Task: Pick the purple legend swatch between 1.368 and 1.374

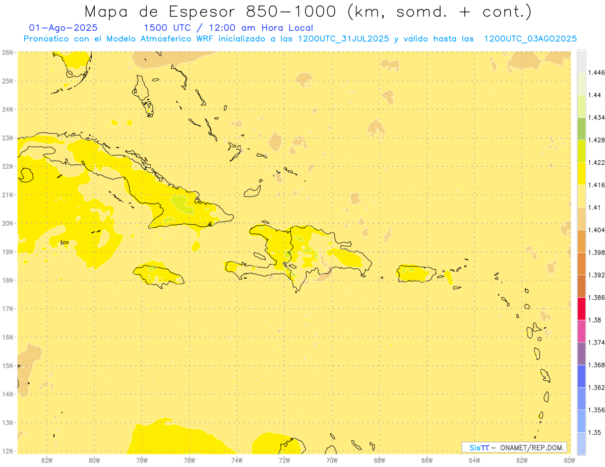Action: tap(581, 354)
